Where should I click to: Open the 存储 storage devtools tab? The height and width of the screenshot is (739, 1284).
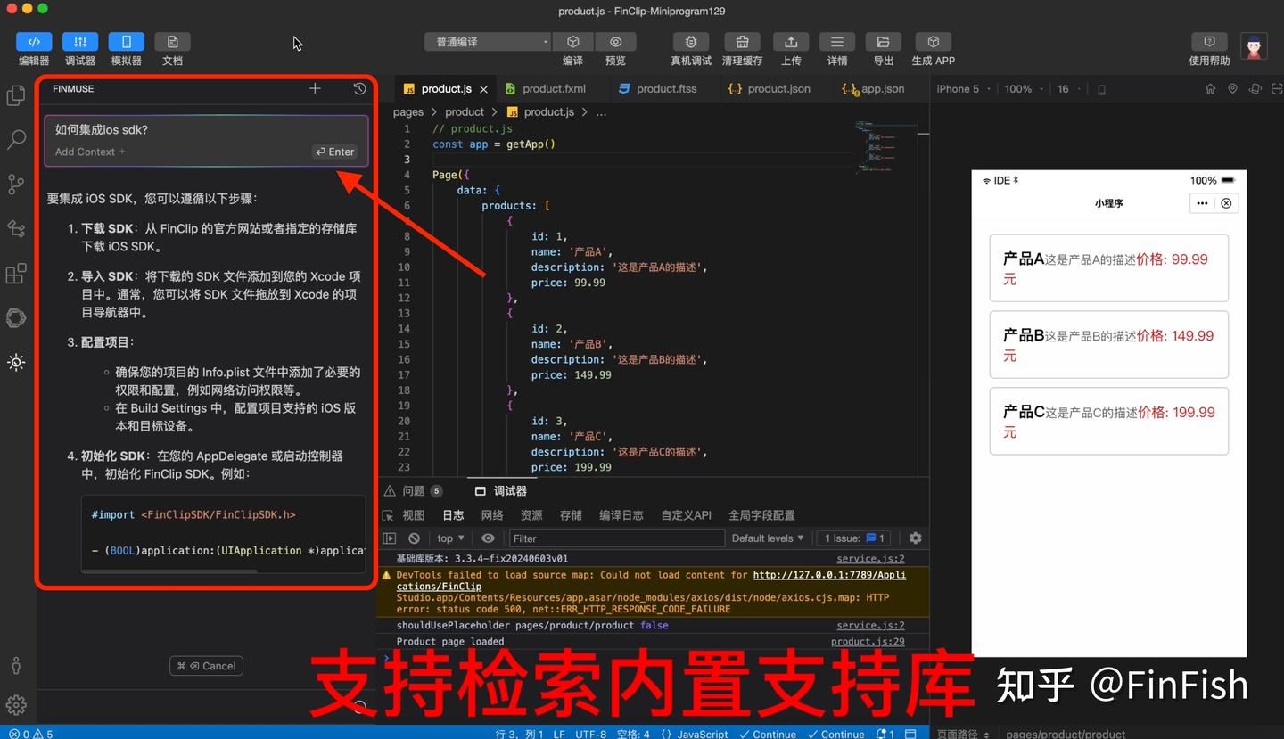(571, 515)
